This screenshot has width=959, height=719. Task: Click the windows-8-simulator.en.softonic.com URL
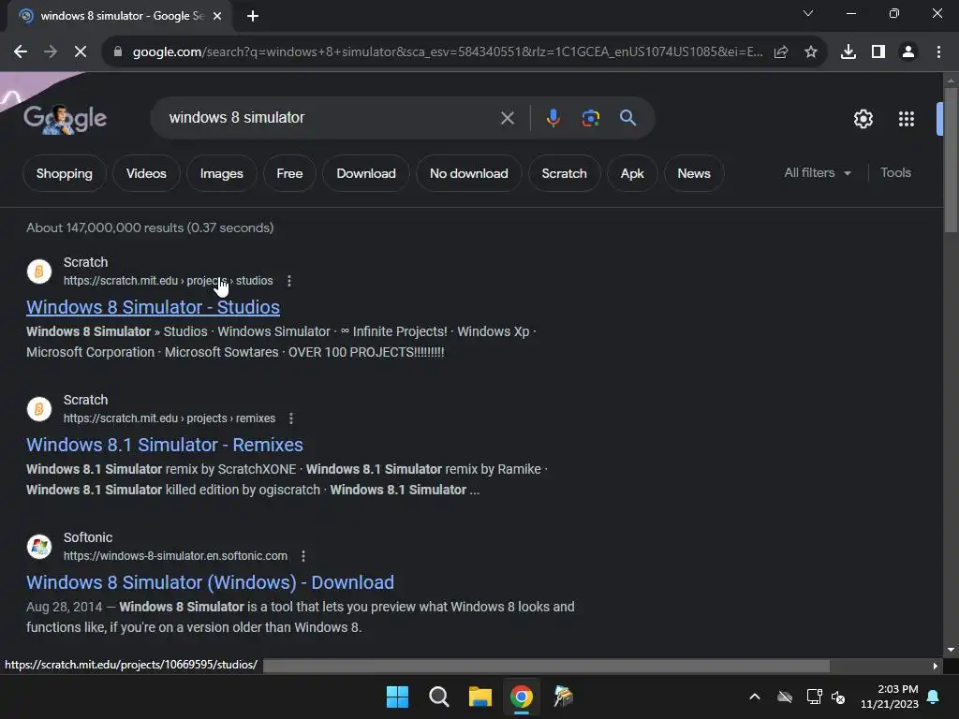(x=175, y=556)
